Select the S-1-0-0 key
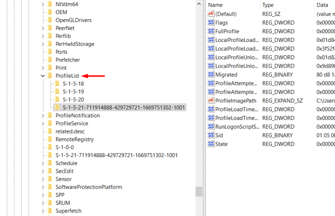 65,147
